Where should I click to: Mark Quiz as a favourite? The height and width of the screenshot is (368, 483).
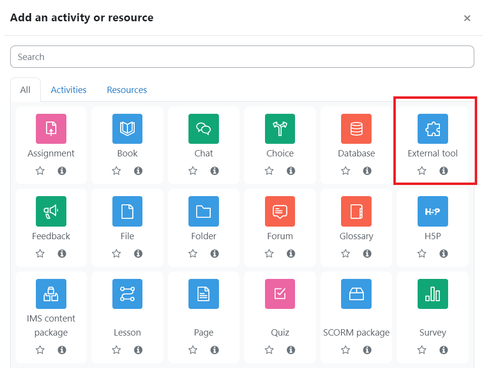coord(269,350)
